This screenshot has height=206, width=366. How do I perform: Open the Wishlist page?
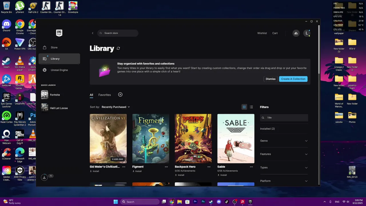point(262,33)
